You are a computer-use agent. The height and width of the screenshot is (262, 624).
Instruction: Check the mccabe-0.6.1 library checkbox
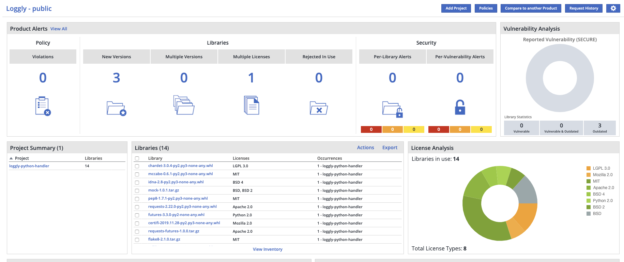[137, 174]
